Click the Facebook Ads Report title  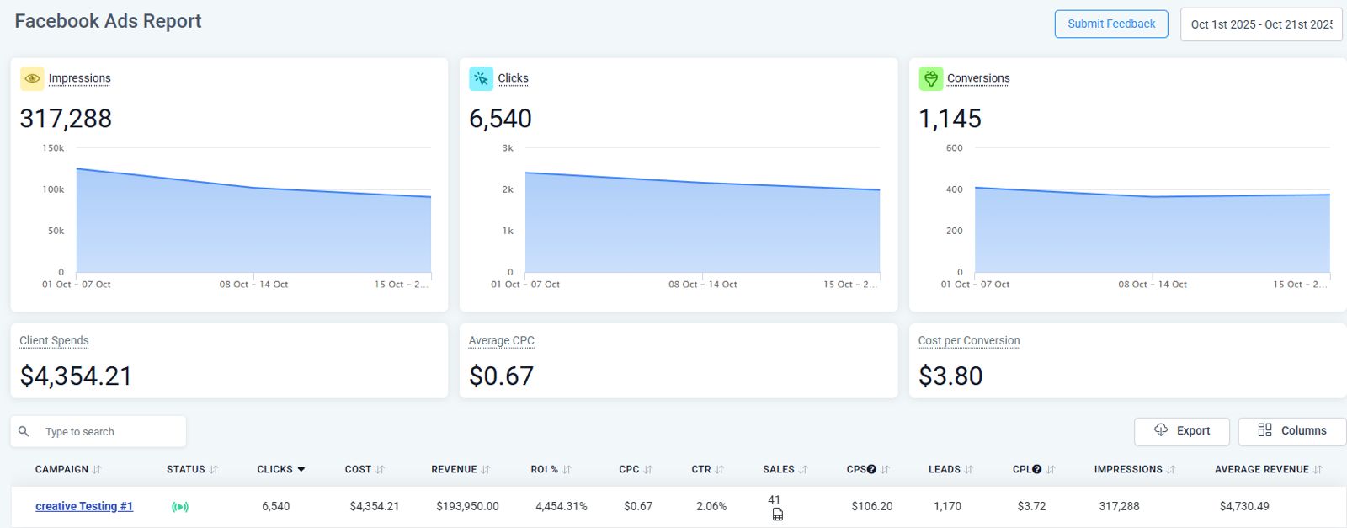pos(108,21)
